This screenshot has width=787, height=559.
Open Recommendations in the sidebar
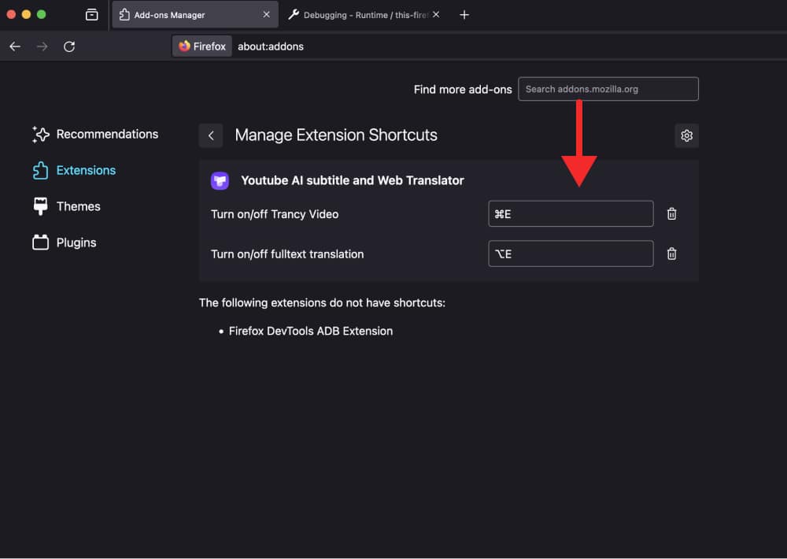(95, 134)
